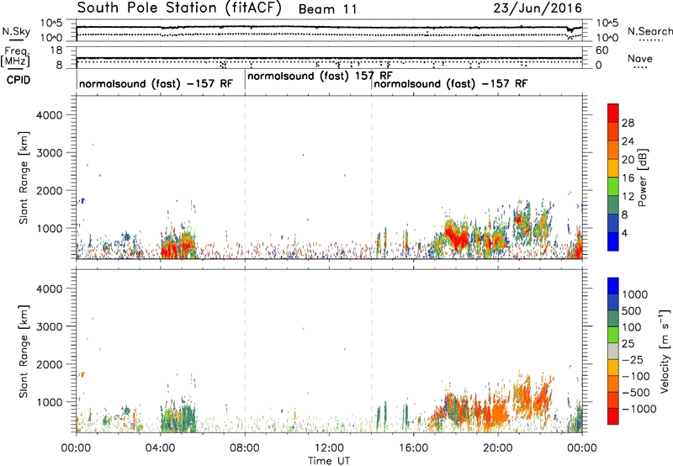Screen dimensions: 673x466
Task: Click the Velocity panel 'Slant Range [km]' label
Action: [24, 352]
